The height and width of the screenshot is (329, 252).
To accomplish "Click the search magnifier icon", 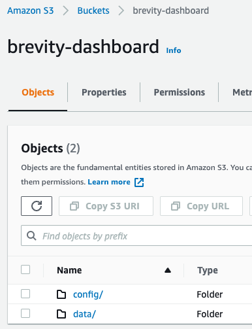I will (31, 236).
